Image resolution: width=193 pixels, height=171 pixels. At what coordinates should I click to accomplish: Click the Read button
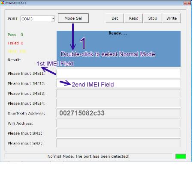click(133, 18)
